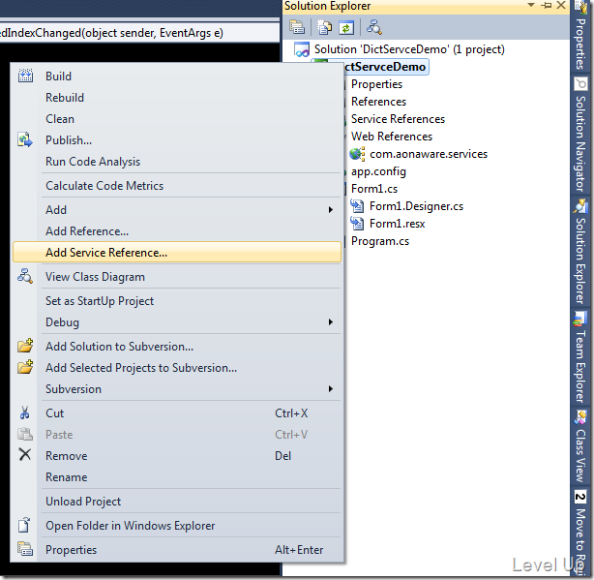Click the Build icon in context menu

25,76
